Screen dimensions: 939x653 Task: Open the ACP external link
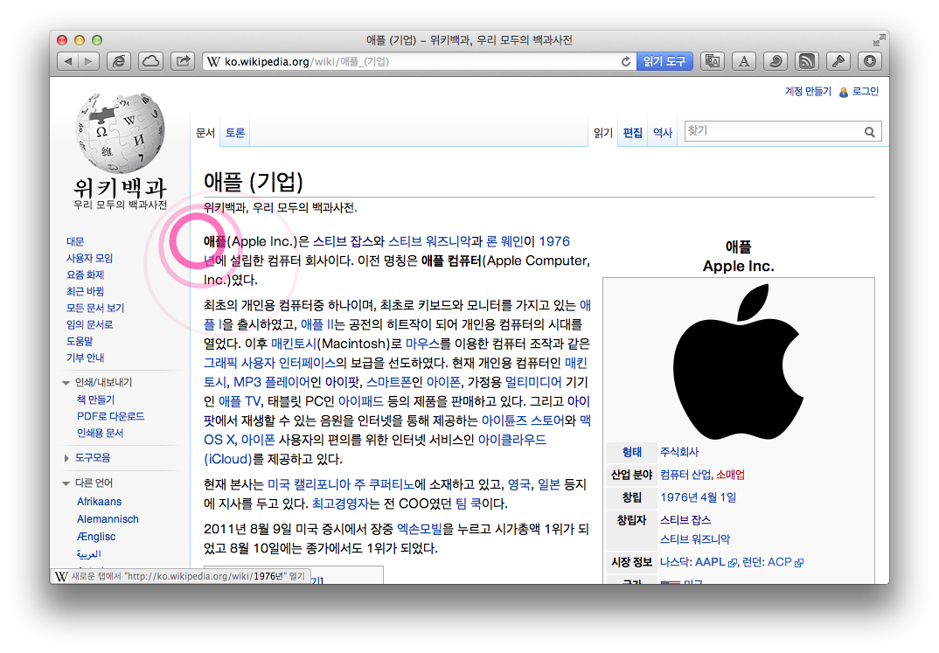785,563
